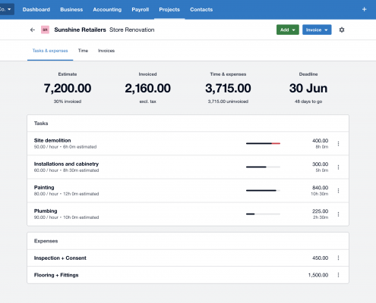
Task: Open the organisation switcher dropdown
Action: (6, 9)
